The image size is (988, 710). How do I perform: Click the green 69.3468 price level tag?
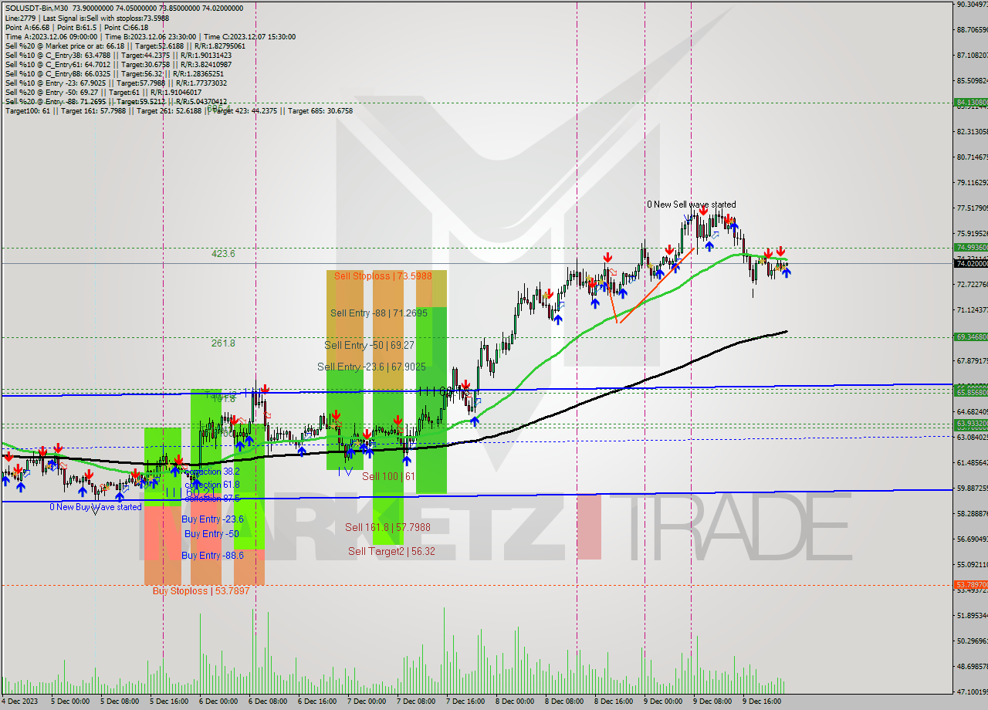pos(971,336)
